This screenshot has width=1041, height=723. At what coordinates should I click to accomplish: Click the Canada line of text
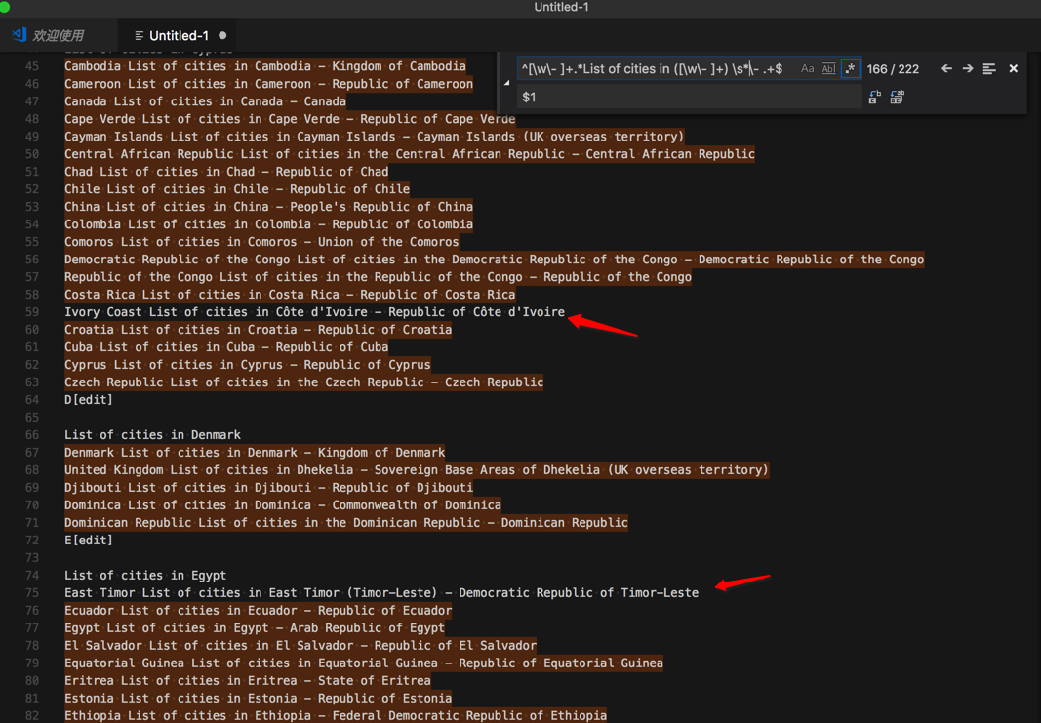tap(205, 101)
